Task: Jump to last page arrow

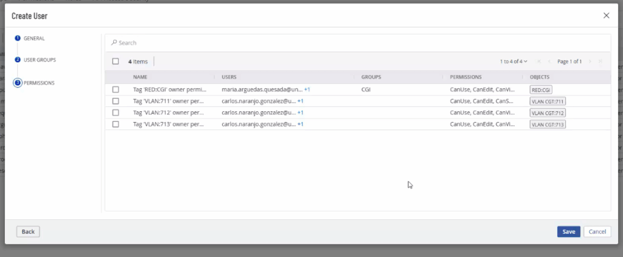Action: (600, 61)
